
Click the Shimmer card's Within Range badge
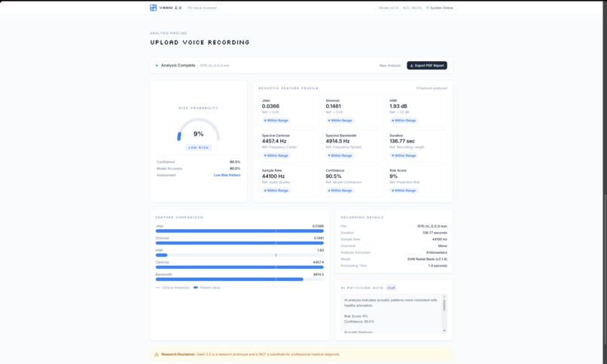pyautogui.click(x=340, y=121)
